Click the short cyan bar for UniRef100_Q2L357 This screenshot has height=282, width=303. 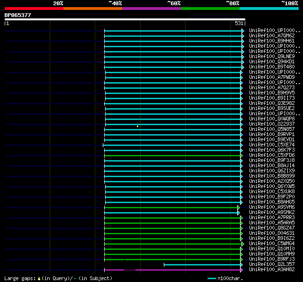click(203, 265)
